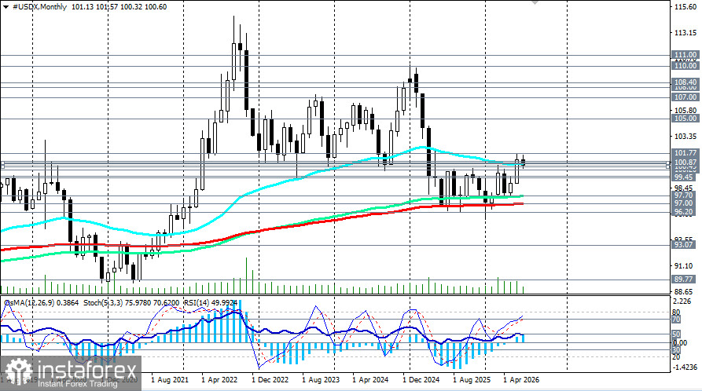Click the 96.20 level price tag
Image resolution: width=702 pixels, height=391 pixels.
[684, 212]
